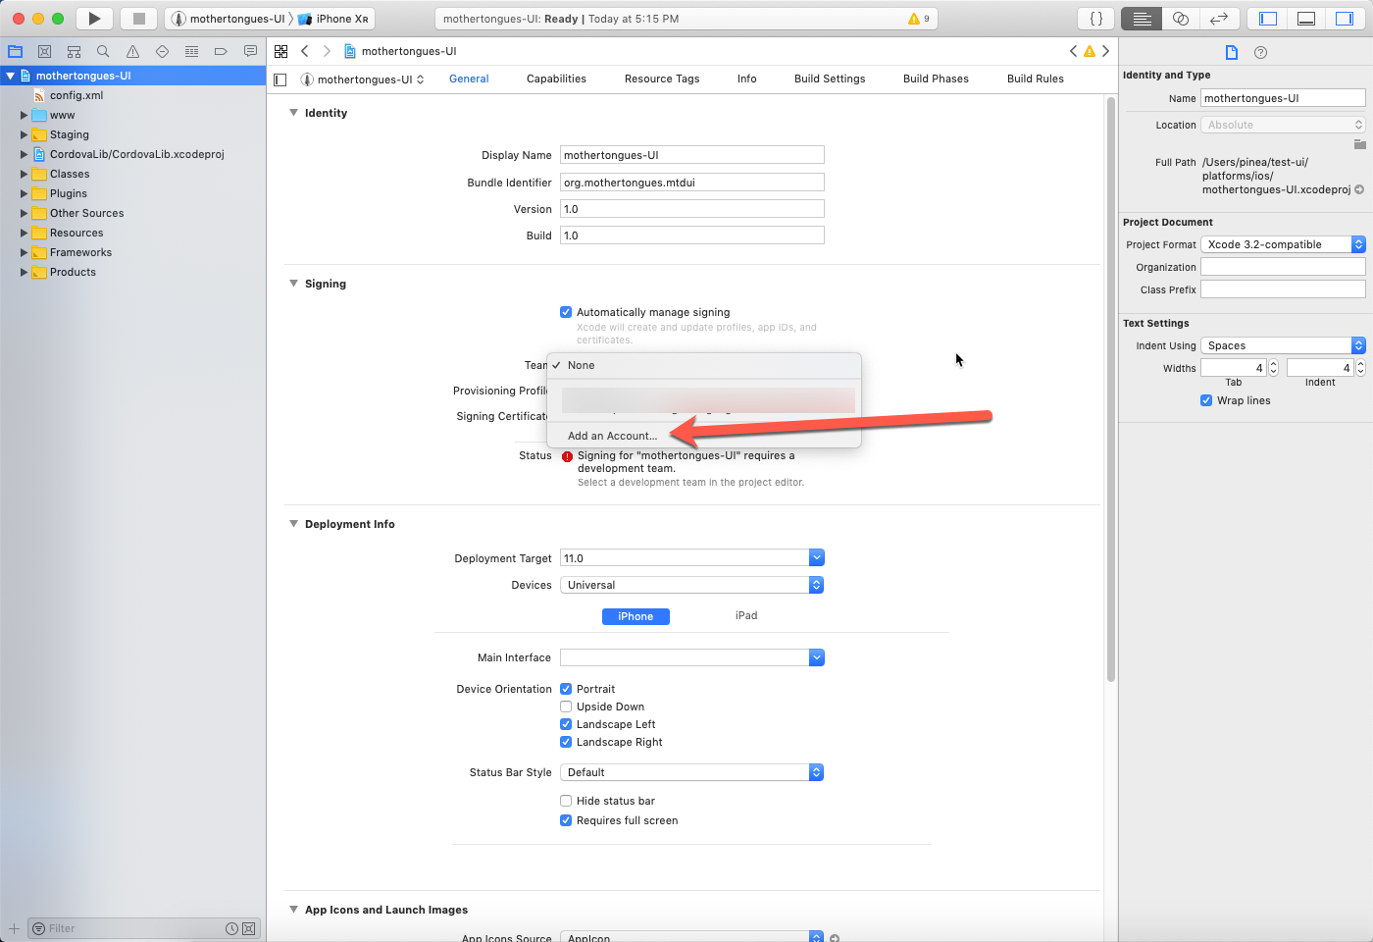1373x942 pixels.
Task: Uncheck Portrait orientation
Action: pyautogui.click(x=566, y=689)
